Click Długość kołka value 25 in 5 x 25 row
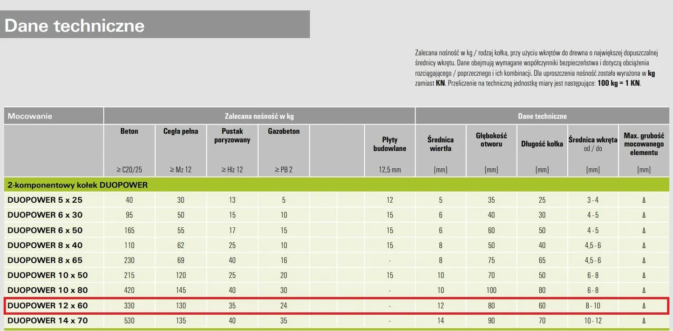This screenshot has width=673, height=331. click(542, 200)
